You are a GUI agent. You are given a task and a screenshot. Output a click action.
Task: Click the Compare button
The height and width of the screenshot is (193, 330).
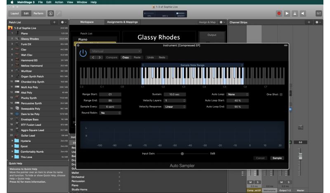point(111,57)
